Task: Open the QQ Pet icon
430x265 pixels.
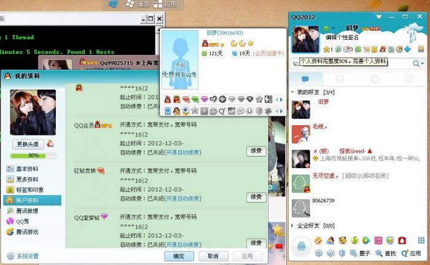Action: [x=342, y=240]
